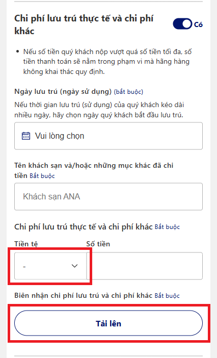Click the Số tiền amount input box
Screen dimensions: 217x358
click(145, 266)
